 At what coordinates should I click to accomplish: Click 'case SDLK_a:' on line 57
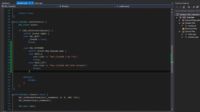tap(36, 54)
